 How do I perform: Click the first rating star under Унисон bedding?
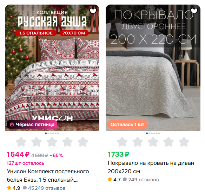point(21,142)
